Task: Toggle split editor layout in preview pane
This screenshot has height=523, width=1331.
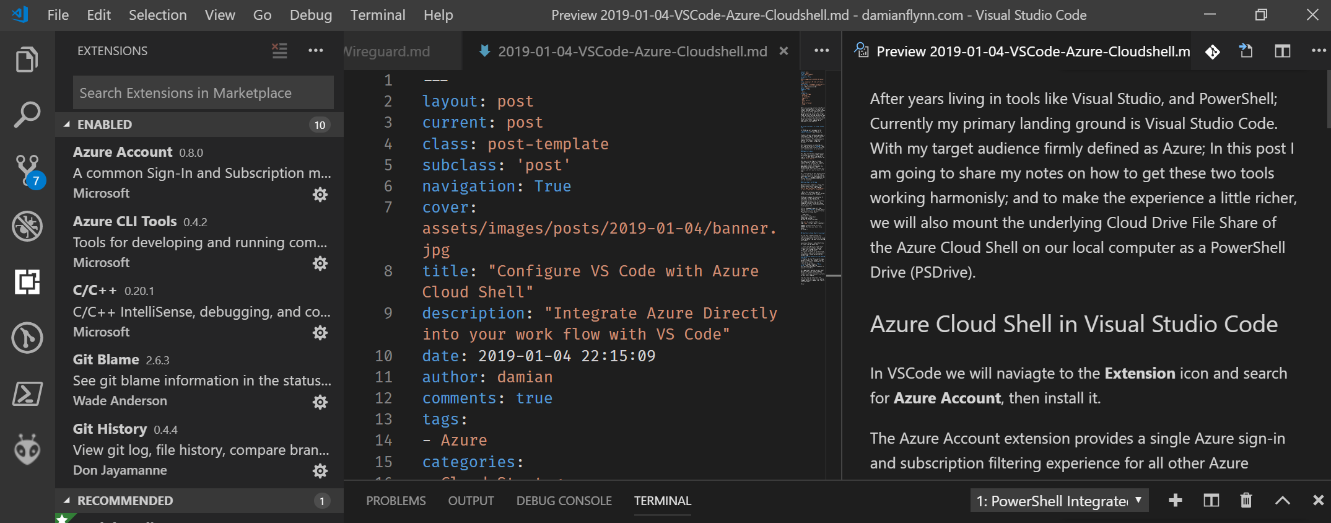Action: pyautogui.click(x=1283, y=51)
